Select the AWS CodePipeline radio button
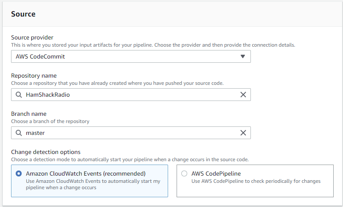The width and height of the screenshot is (343, 207). coord(184,173)
